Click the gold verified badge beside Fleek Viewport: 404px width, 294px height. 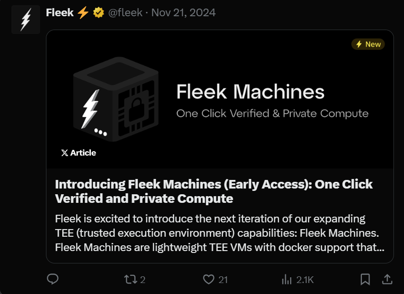[x=99, y=13]
